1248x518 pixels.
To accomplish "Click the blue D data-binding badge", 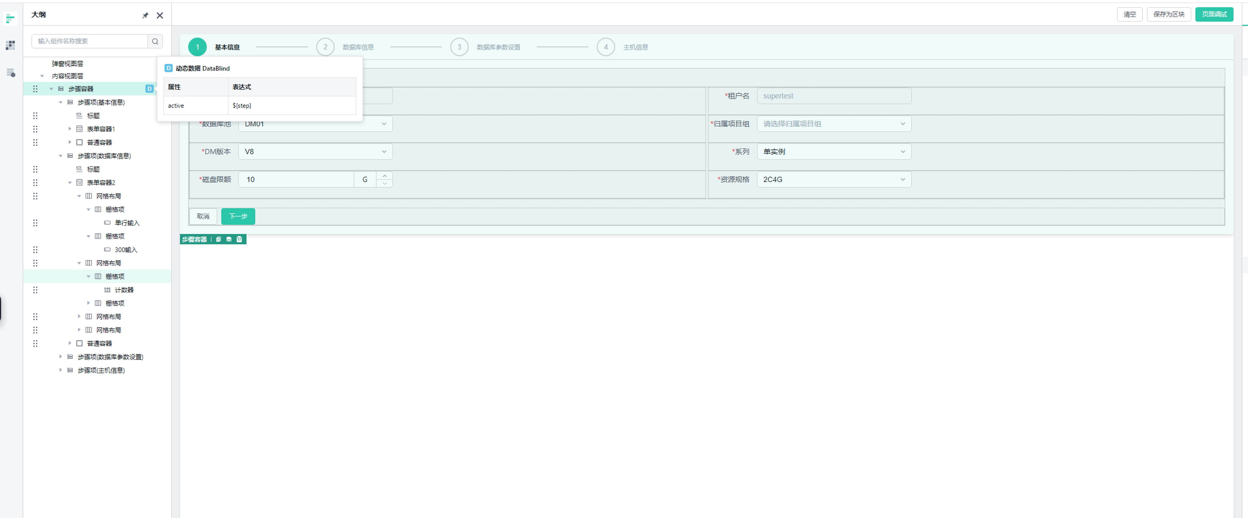I will (149, 89).
